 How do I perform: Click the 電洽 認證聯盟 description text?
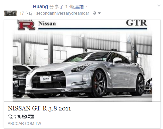(x=21, y=117)
